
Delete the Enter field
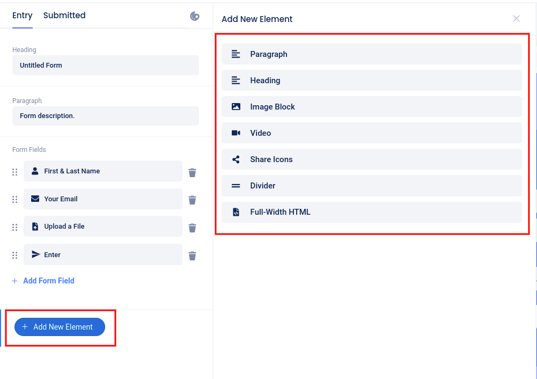pos(192,256)
